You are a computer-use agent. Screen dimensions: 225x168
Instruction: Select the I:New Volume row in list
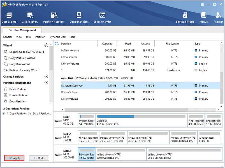coord(140,57)
